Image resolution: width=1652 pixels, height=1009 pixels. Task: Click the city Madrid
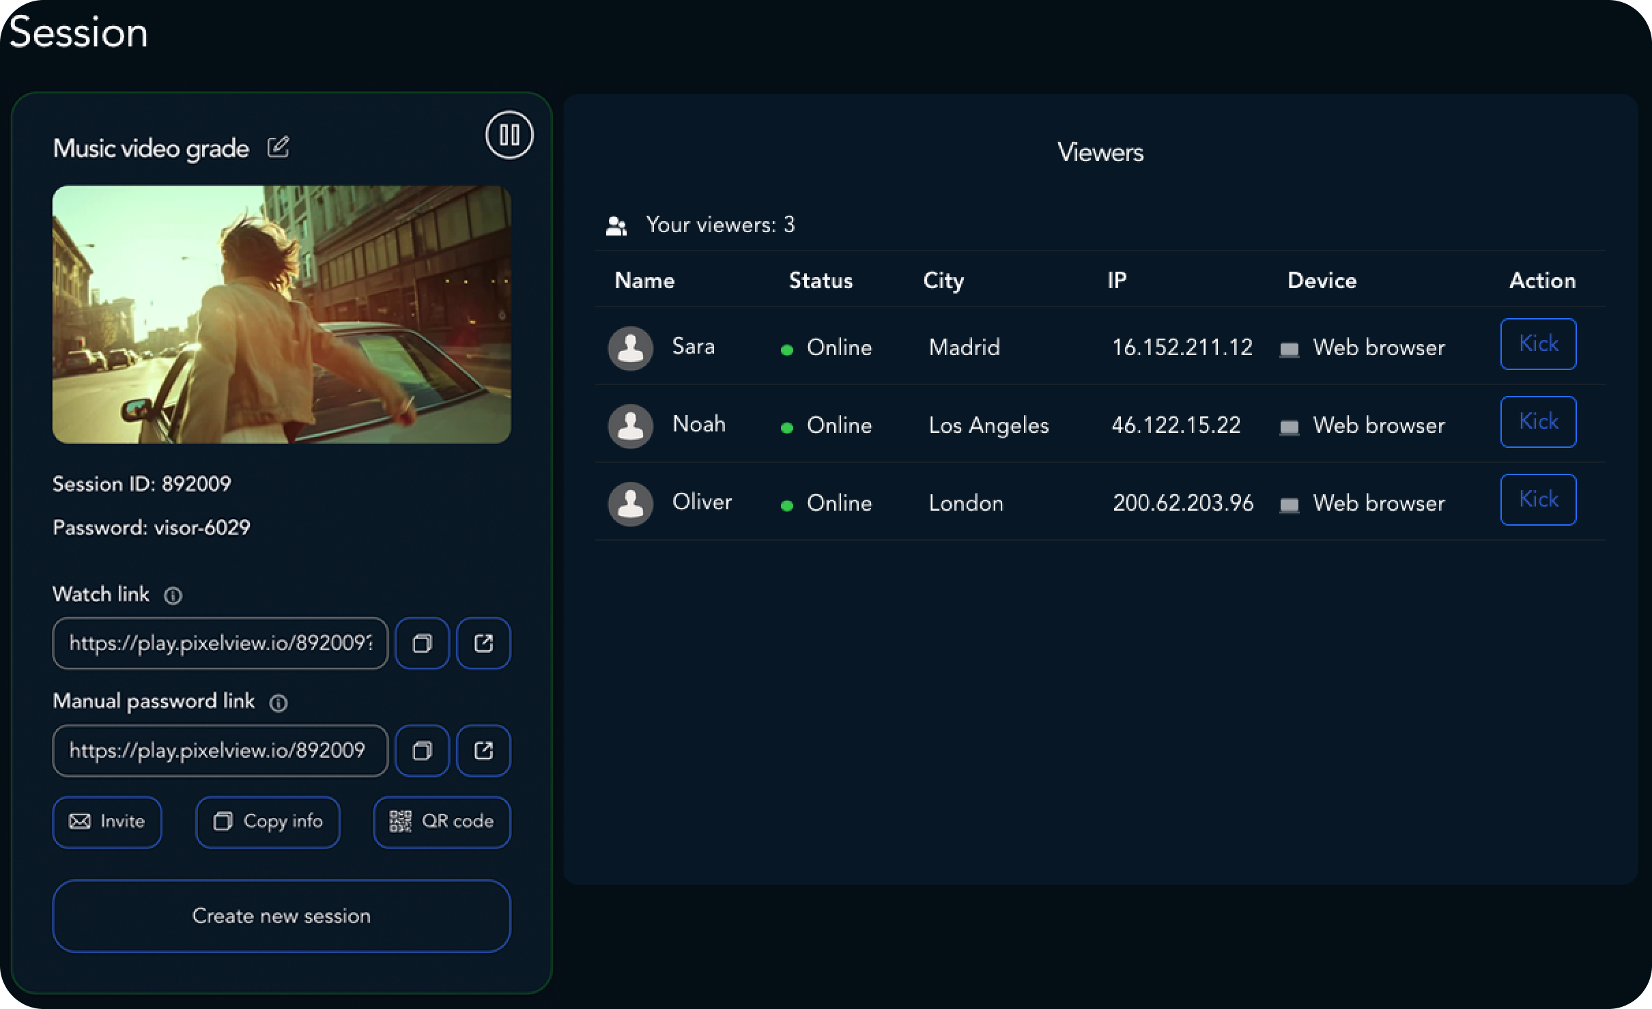[964, 347]
